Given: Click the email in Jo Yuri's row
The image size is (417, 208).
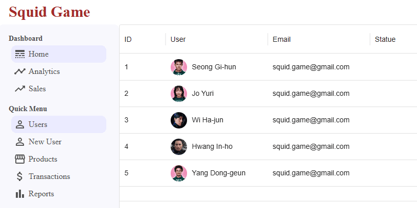Looking at the screenshot, I should (x=311, y=94).
